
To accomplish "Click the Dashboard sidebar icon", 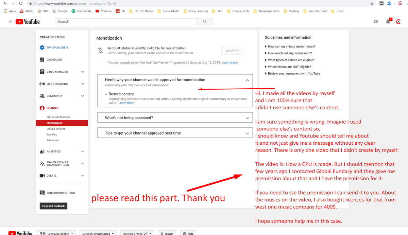I will [42, 60].
